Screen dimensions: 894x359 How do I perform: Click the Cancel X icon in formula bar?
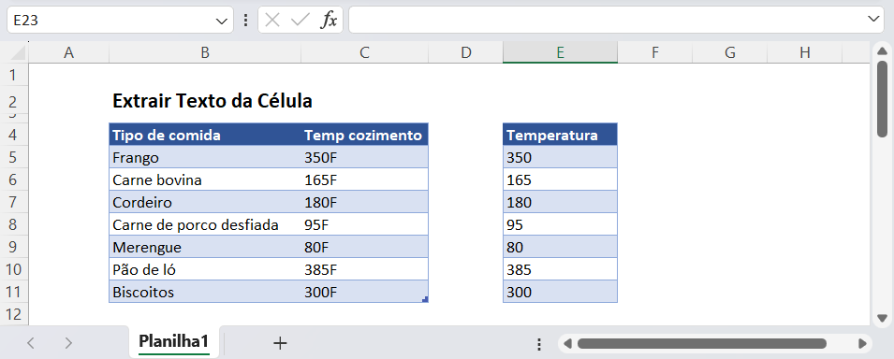click(273, 21)
